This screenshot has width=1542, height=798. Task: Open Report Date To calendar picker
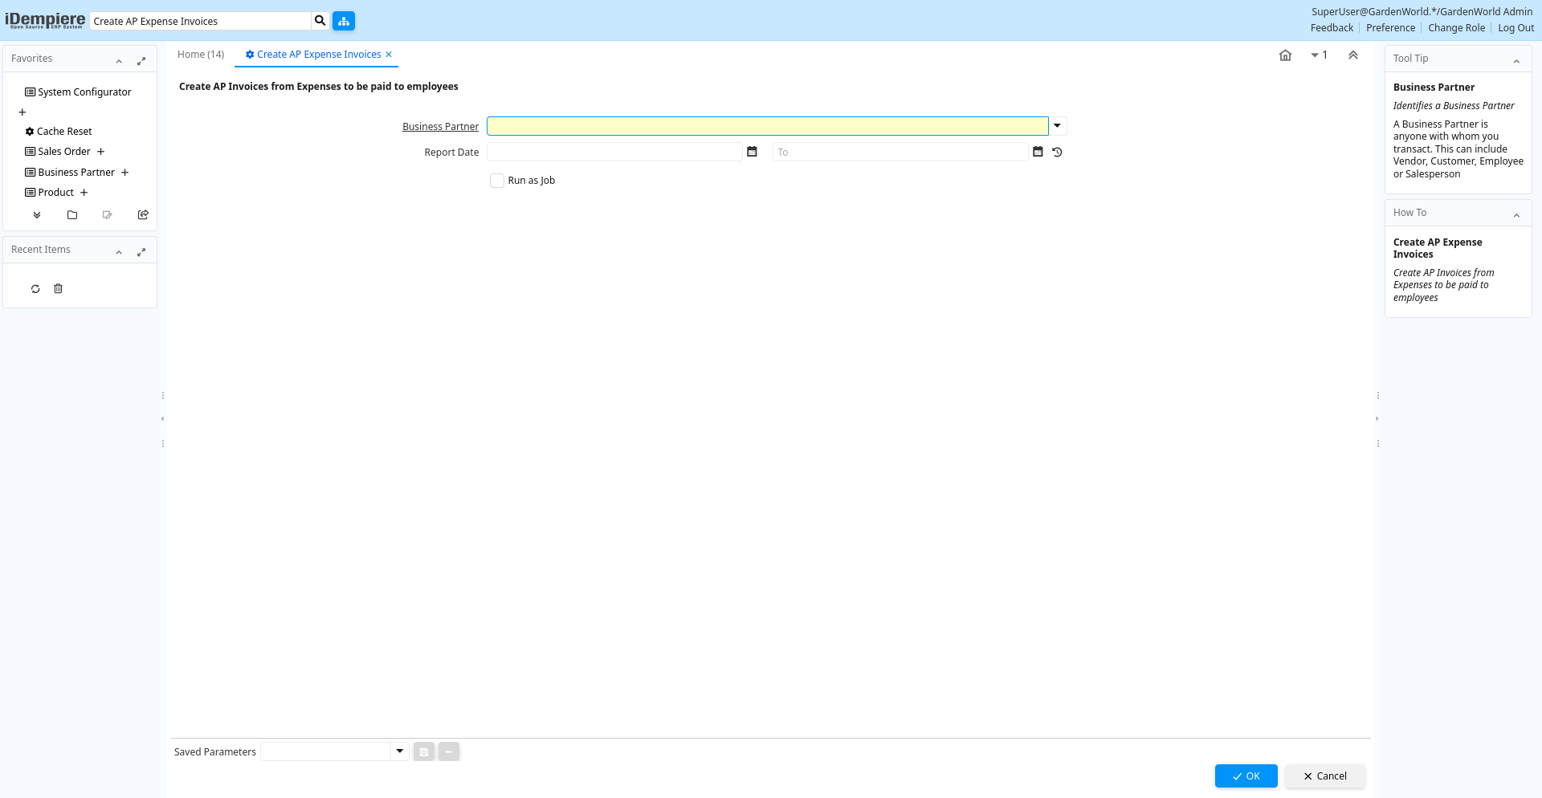coord(1038,152)
